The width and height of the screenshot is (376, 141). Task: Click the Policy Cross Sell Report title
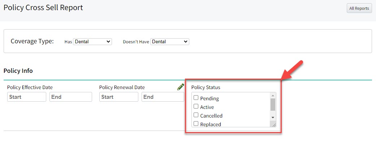coord(43,8)
